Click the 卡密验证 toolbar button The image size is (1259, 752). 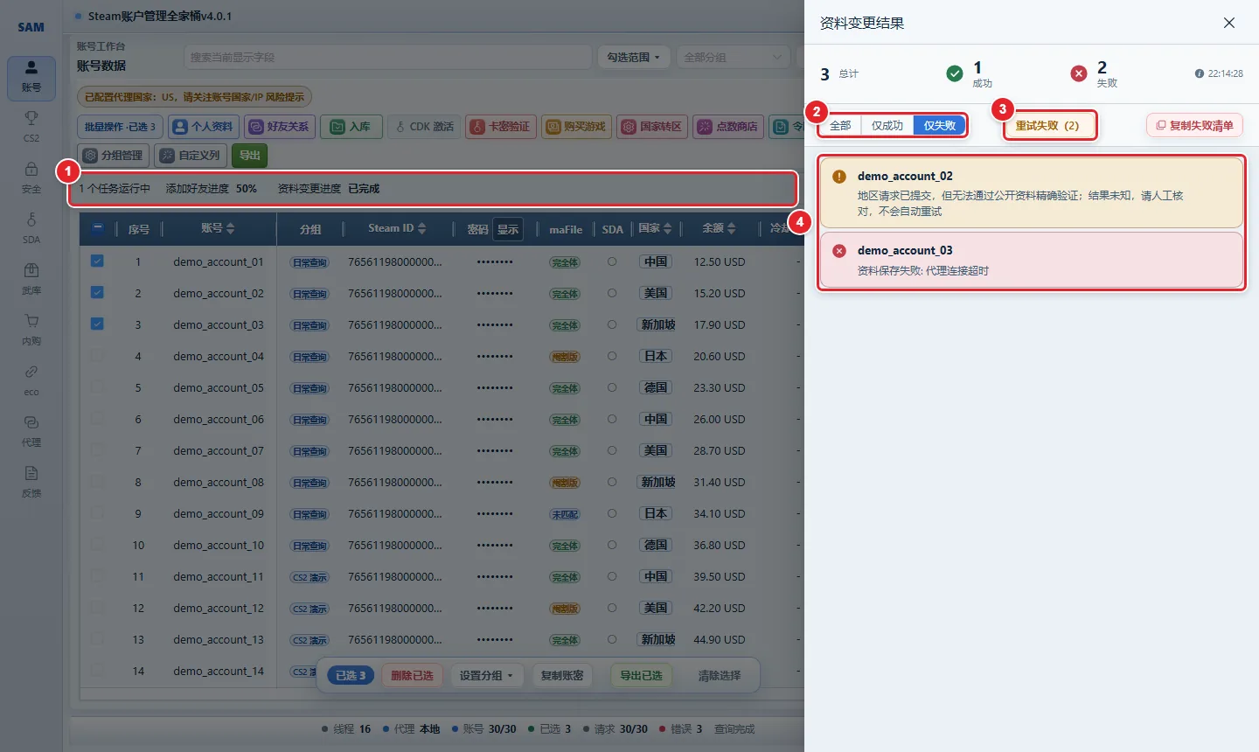[500, 127]
